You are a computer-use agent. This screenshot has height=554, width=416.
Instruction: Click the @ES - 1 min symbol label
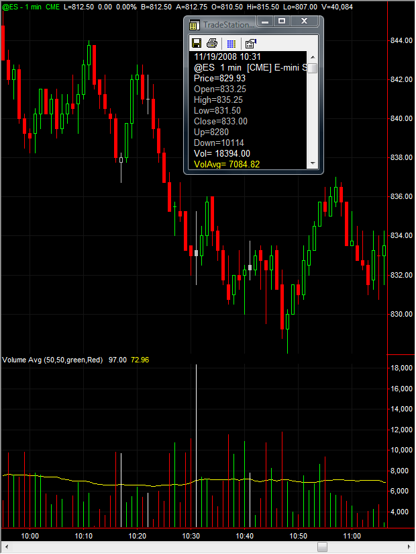click(x=22, y=7)
